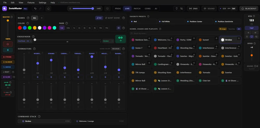
Task: Set fade time to 0.5s
Action: click(68, 28)
